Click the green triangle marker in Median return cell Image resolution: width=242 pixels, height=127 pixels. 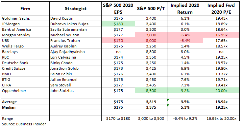pyautogui.click(x=168, y=105)
